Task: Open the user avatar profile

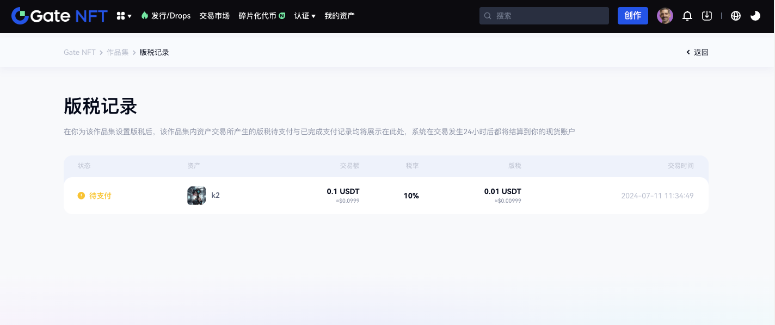Action: point(665,16)
